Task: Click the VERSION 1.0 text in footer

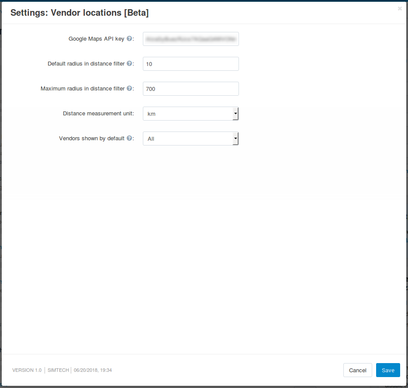Action: (27, 370)
